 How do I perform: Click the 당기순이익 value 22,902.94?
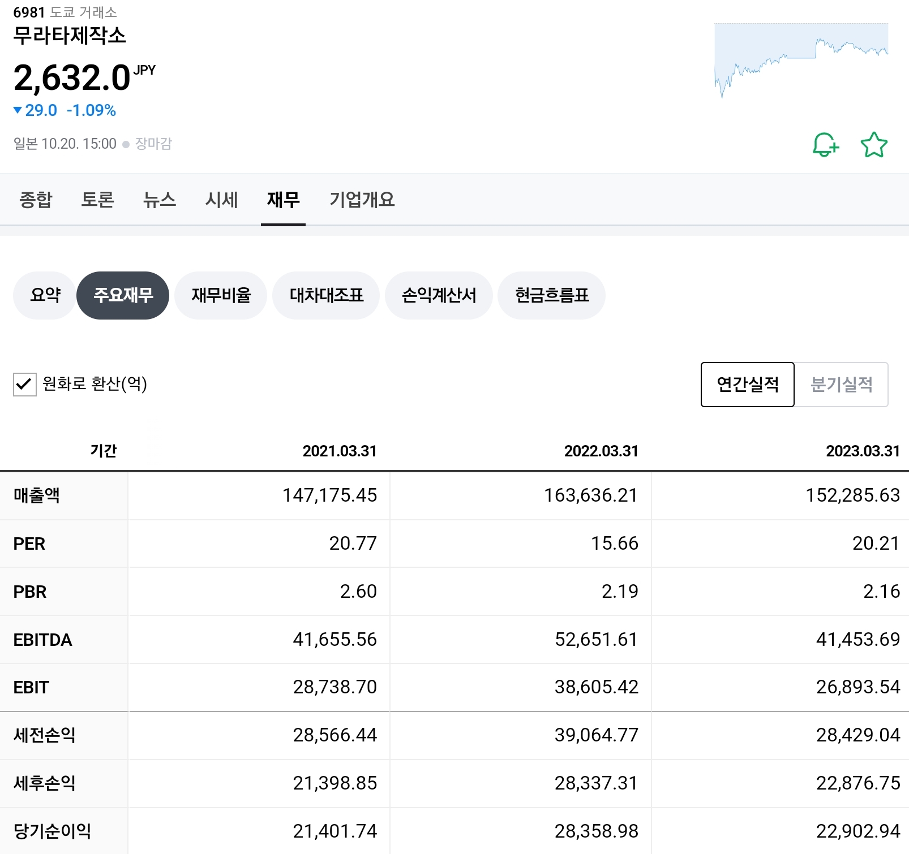click(857, 831)
